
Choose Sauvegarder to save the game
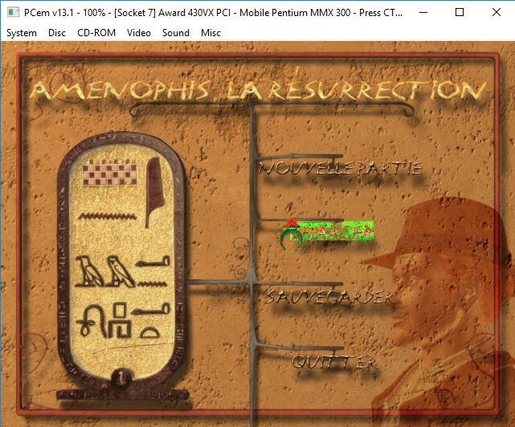pos(329,298)
